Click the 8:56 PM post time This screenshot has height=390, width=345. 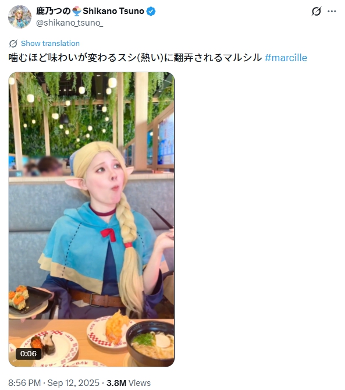[24, 383]
